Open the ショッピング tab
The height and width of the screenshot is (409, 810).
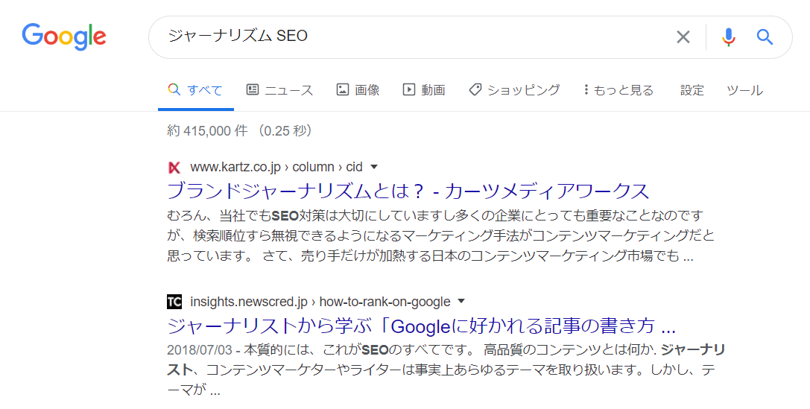coord(514,90)
